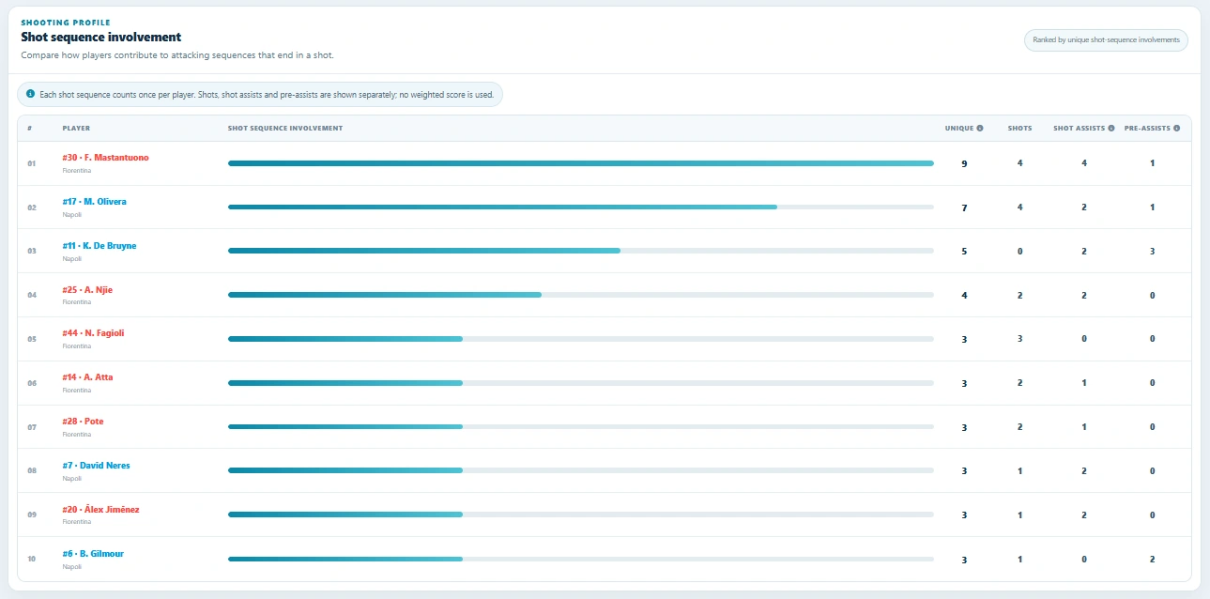Click K. De Bruyne's involvement bar

pos(581,252)
